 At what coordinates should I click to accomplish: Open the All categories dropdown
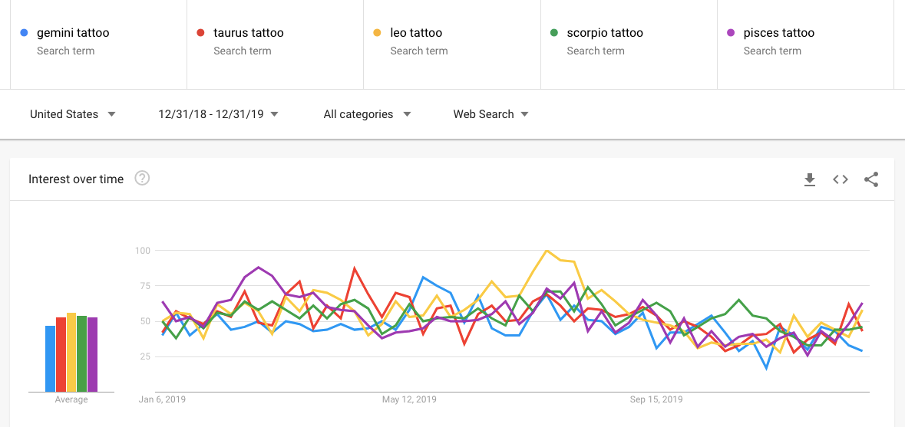367,114
